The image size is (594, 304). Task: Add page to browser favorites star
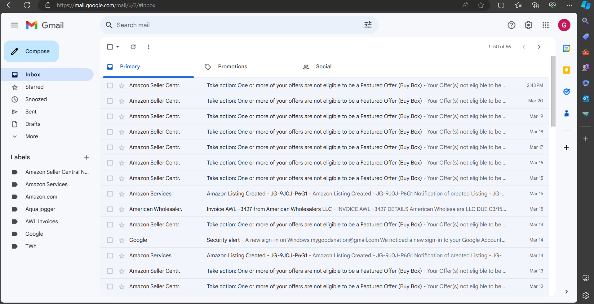click(481, 5)
